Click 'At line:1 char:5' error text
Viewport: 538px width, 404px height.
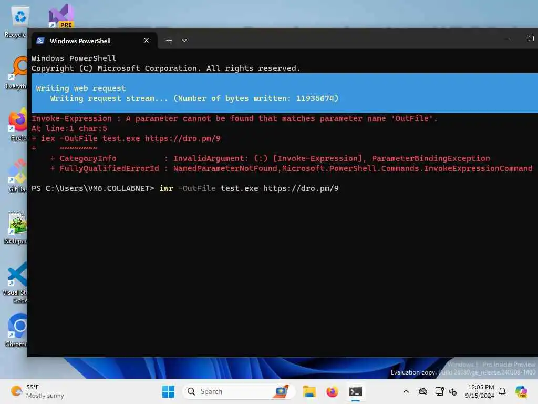[69, 128]
